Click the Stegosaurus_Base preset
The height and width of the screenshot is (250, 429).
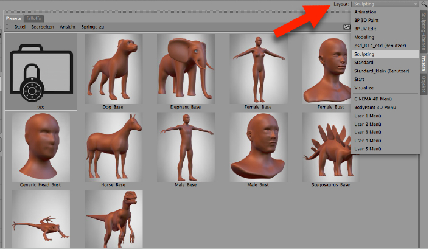coord(330,146)
